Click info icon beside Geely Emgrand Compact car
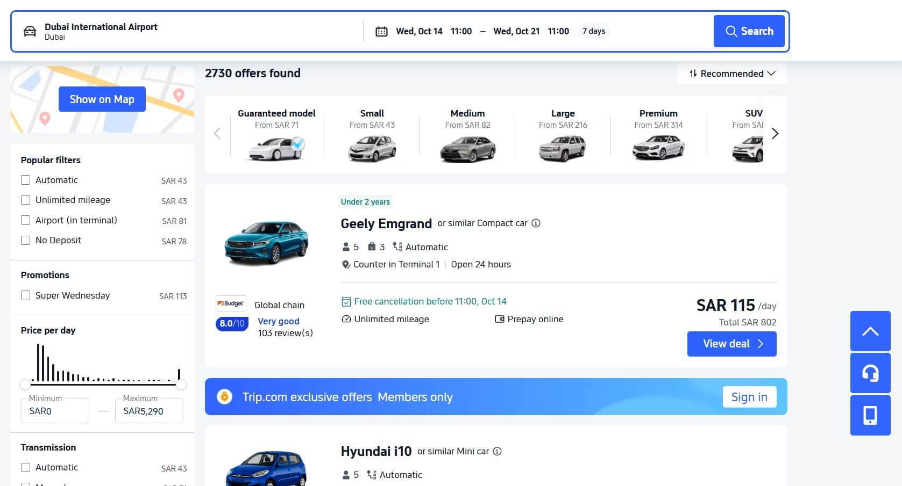 (536, 223)
